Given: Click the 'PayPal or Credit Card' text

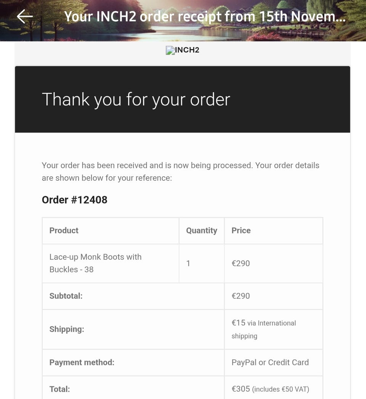Looking at the screenshot, I should [270, 362].
